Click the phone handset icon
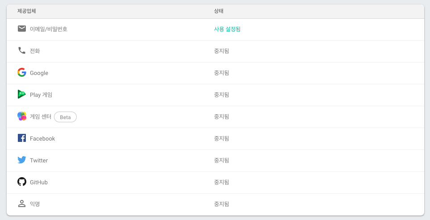 22,50
